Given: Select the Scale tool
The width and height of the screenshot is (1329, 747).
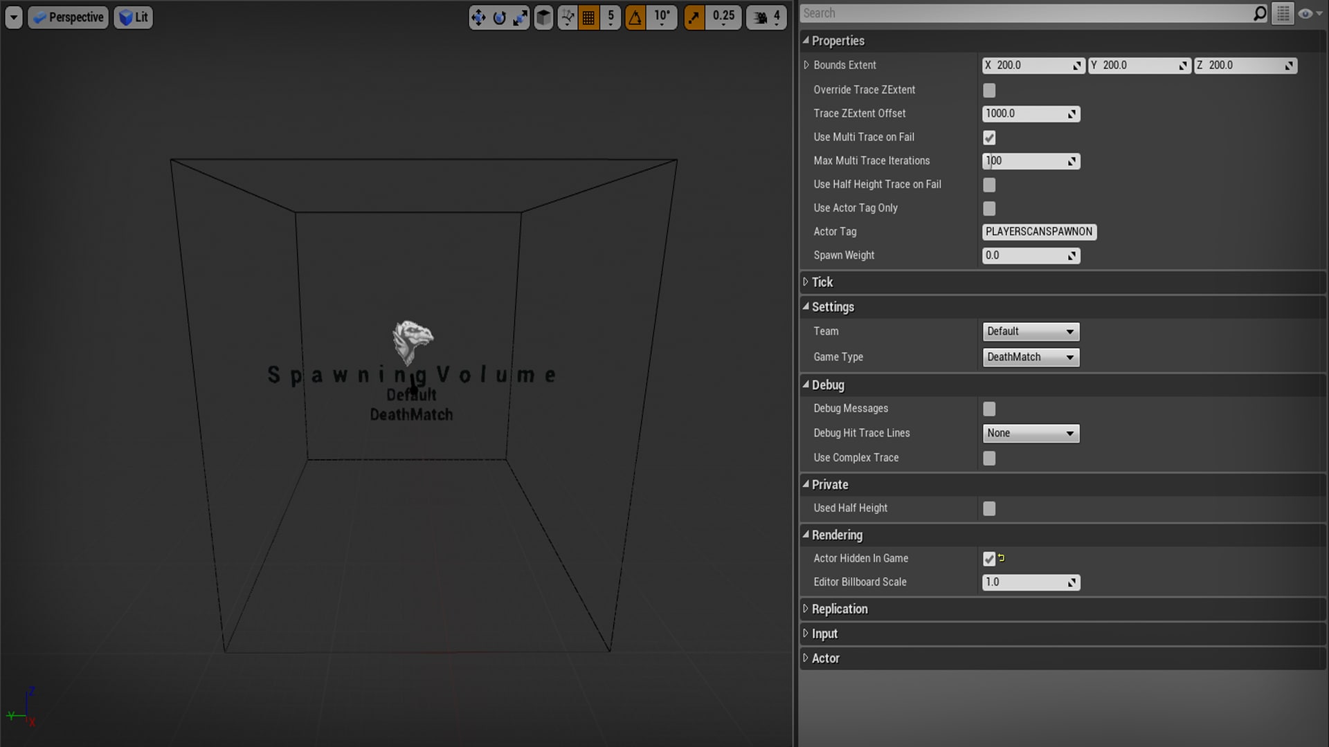Looking at the screenshot, I should click(x=521, y=17).
